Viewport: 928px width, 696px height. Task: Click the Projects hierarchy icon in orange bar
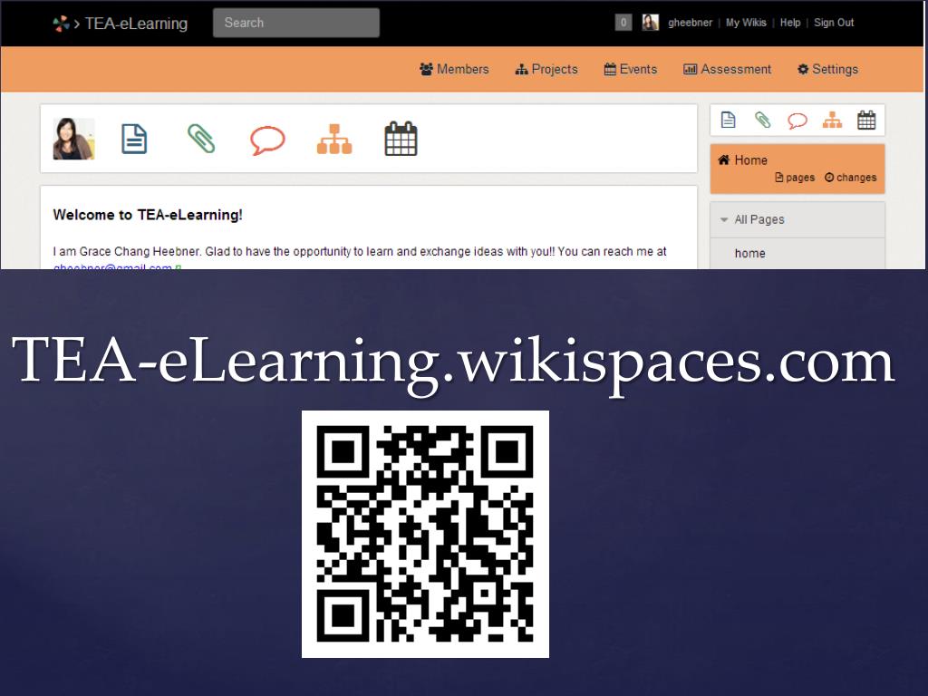click(x=521, y=70)
